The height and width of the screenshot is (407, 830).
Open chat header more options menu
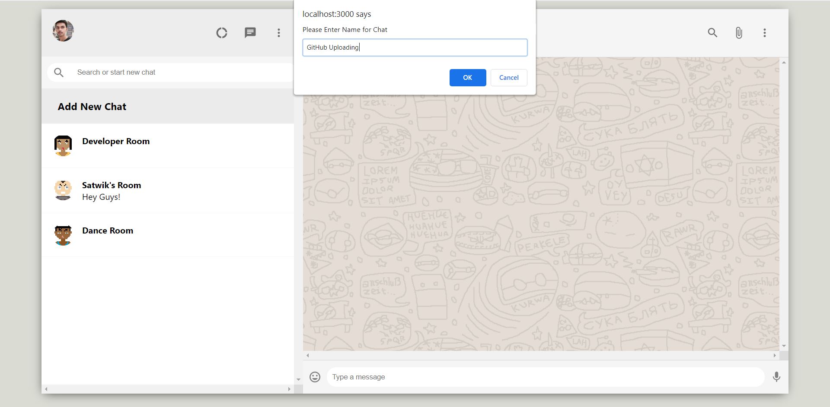(x=765, y=33)
